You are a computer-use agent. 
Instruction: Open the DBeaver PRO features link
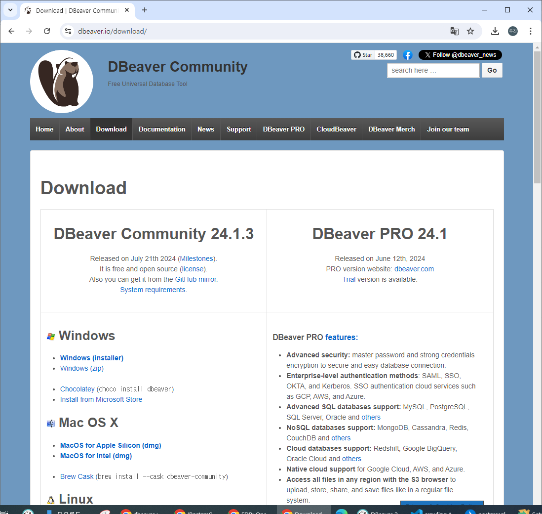(341, 337)
